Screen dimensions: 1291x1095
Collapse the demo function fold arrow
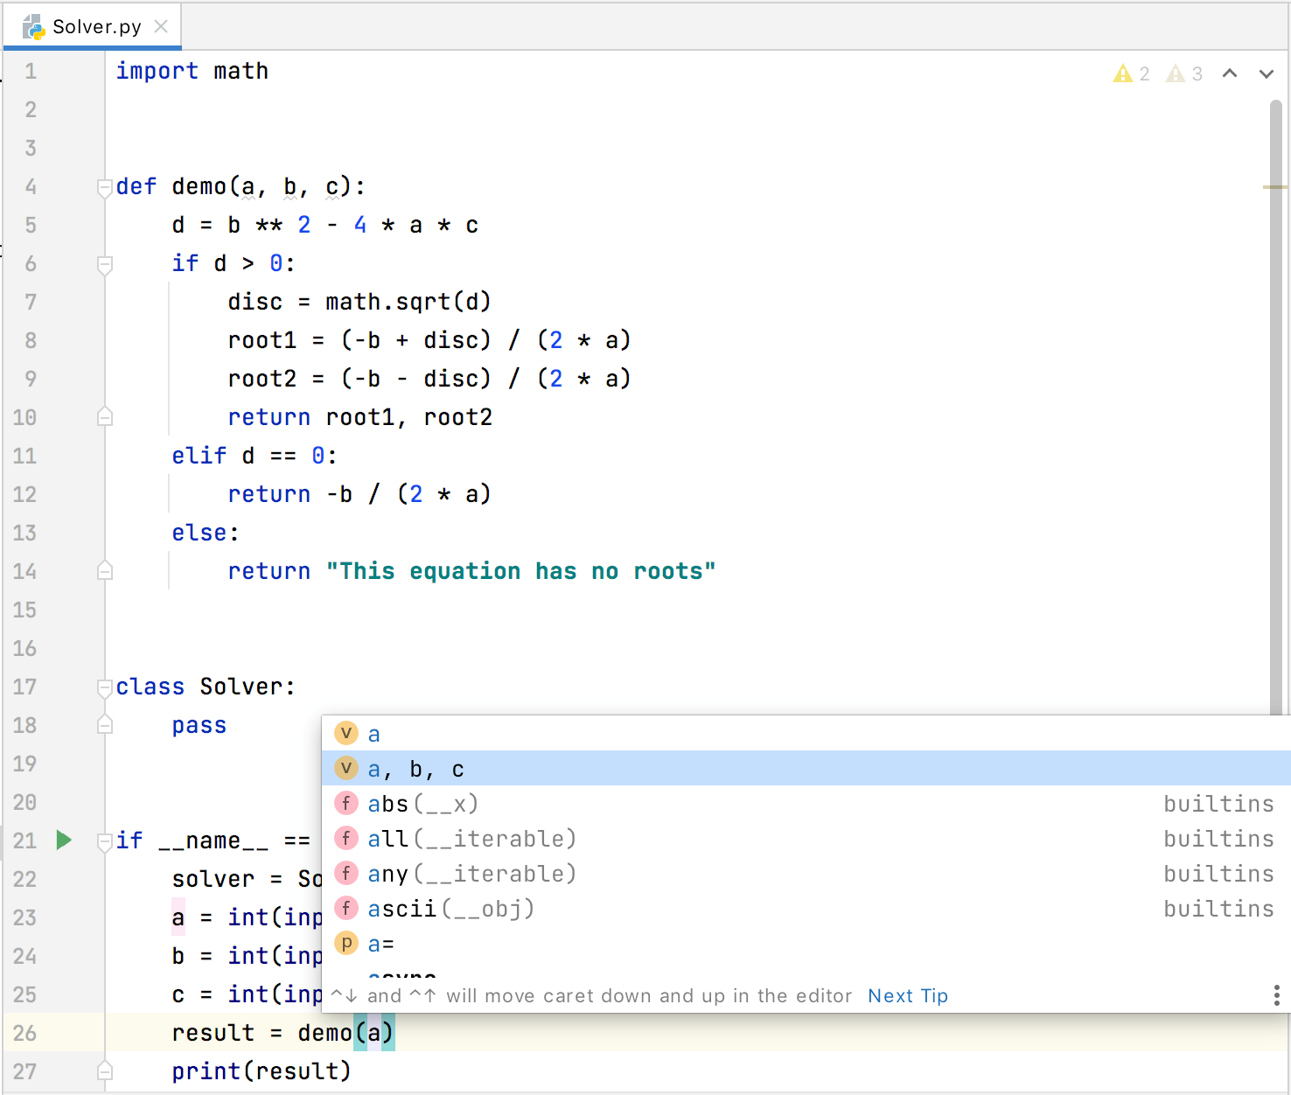[x=104, y=185]
